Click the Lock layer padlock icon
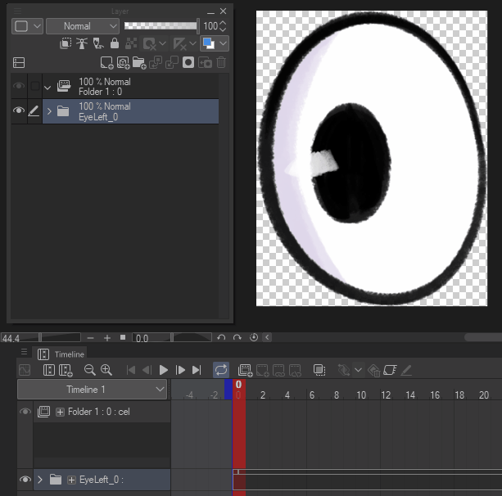The image size is (502, 496). tap(114, 43)
